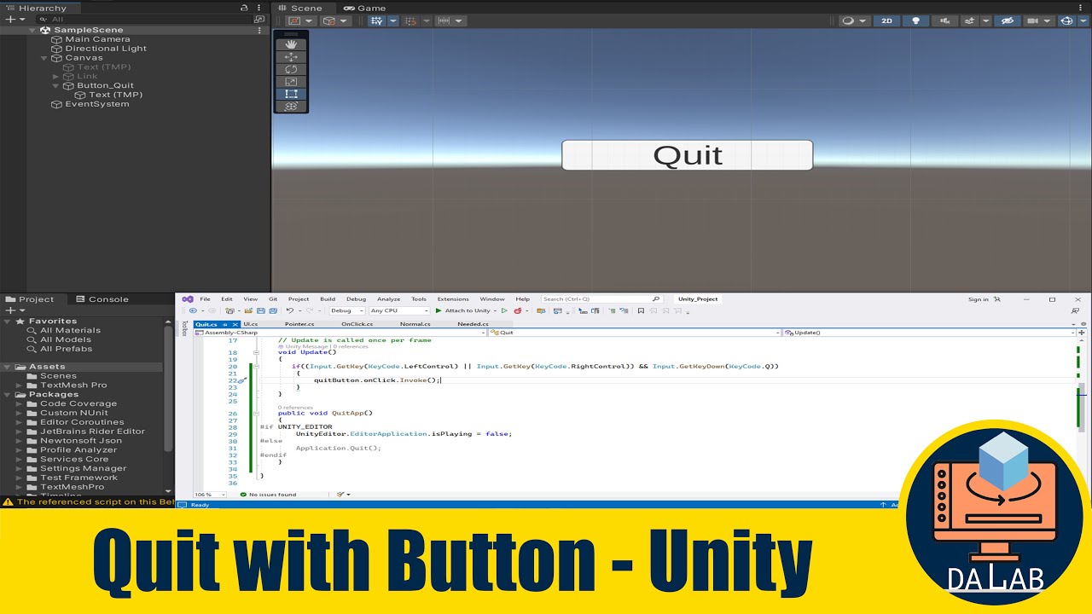Click the Visual Studio search magnifier icon

[x=655, y=299]
